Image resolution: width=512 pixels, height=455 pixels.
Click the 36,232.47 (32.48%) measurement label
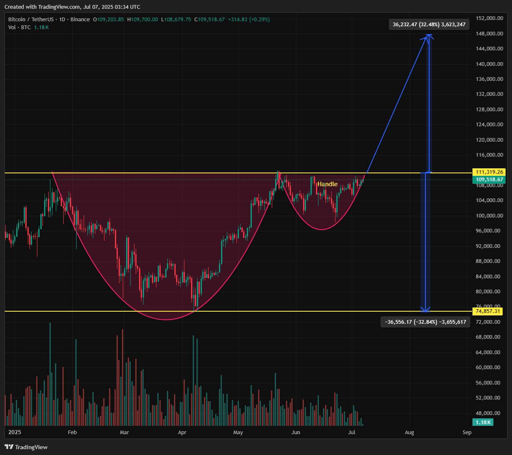point(429,25)
